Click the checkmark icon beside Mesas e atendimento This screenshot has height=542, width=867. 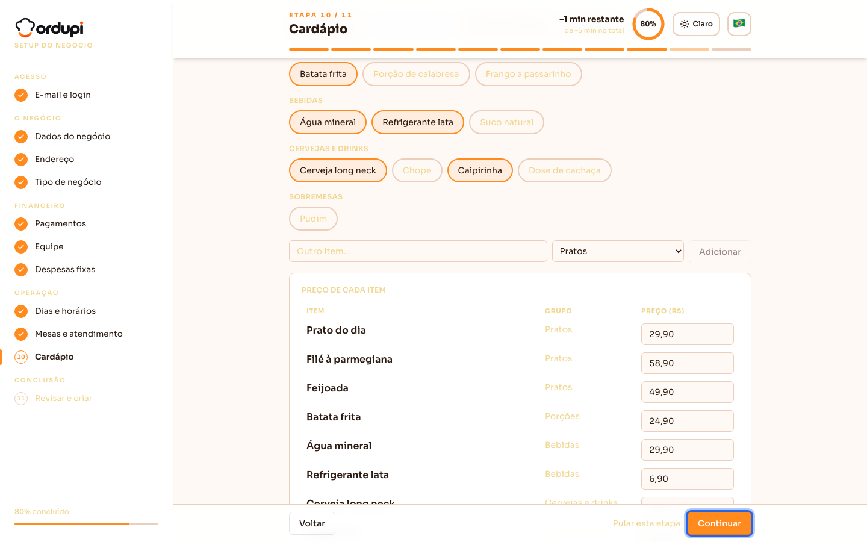click(21, 334)
